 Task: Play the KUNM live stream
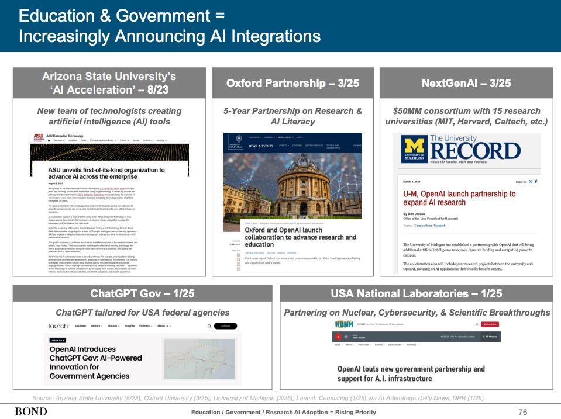click(338, 337)
